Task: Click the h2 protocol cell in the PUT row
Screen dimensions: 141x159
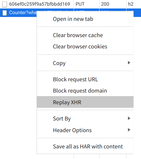Action: 131,4
